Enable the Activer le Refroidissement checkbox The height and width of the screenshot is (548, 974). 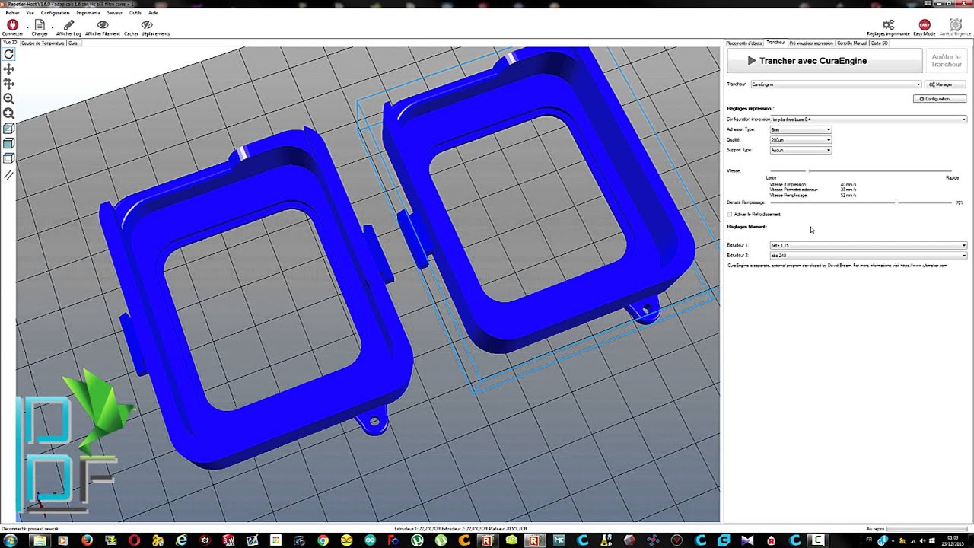click(730, 215)
